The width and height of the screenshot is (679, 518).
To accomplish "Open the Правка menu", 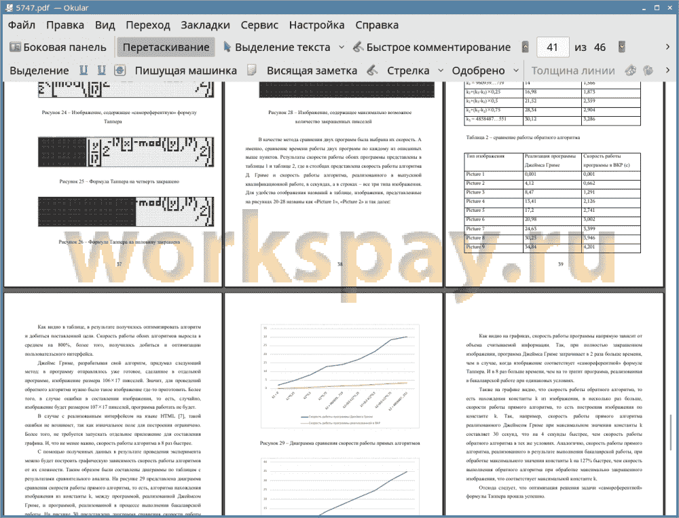I will (65, 25).
